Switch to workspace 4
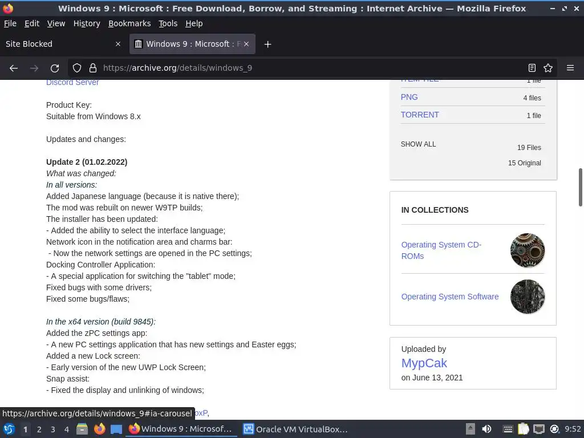This screenshot has height=438, width=584. pyautogui.click(x=67, y=429)
